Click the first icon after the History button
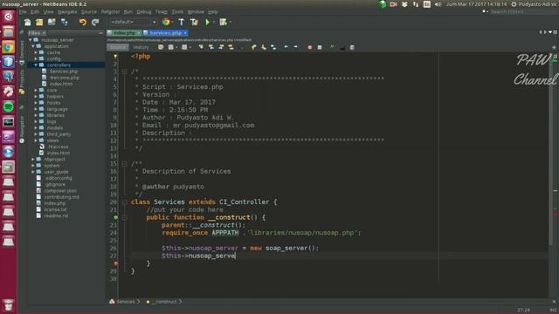The height and width of the screenshot is (314, 559). click(161, 47)
